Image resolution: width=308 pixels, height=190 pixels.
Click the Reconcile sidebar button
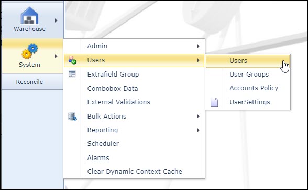(32, 82)
